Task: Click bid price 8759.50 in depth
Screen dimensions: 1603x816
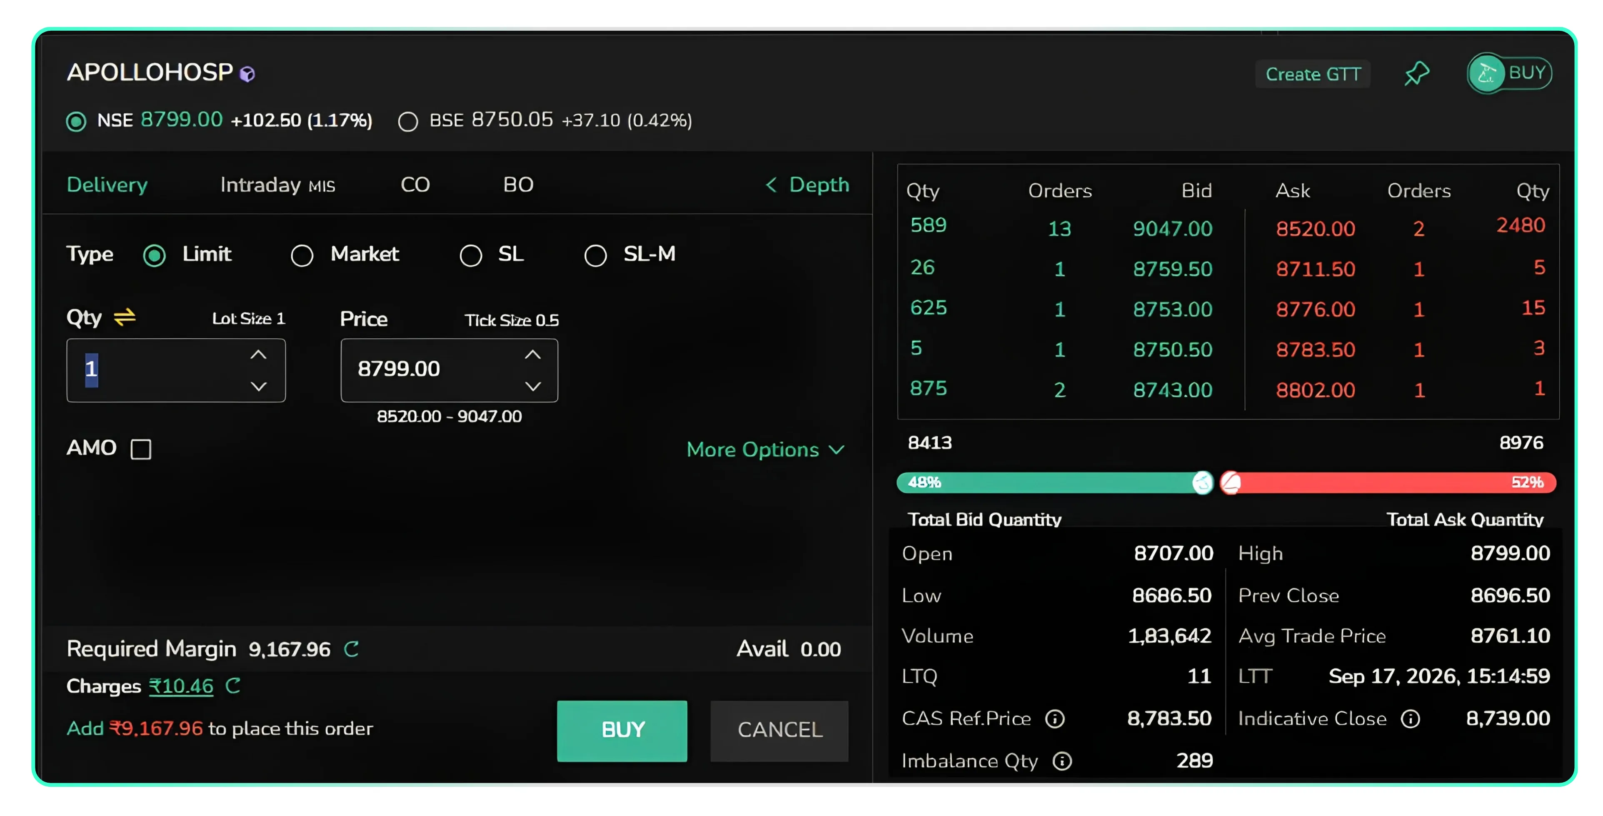Action: tap(1172, 269)
